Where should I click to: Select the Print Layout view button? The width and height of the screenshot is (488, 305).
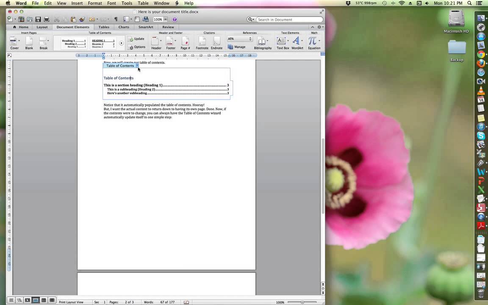[x=36, y=300]
